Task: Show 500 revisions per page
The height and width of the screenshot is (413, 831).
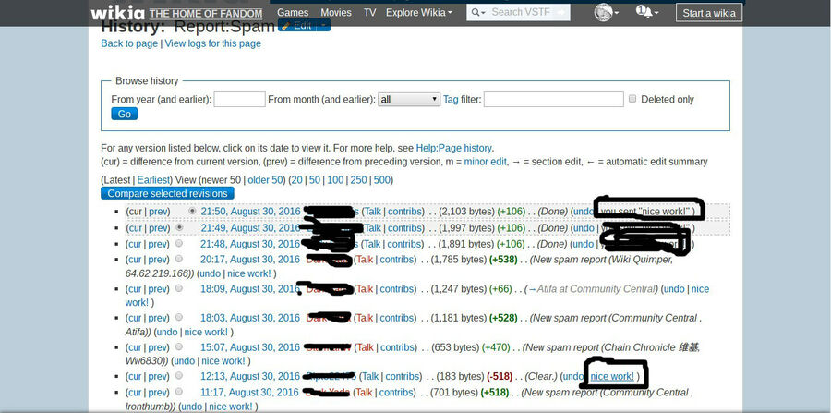Action: coord(382,180)
